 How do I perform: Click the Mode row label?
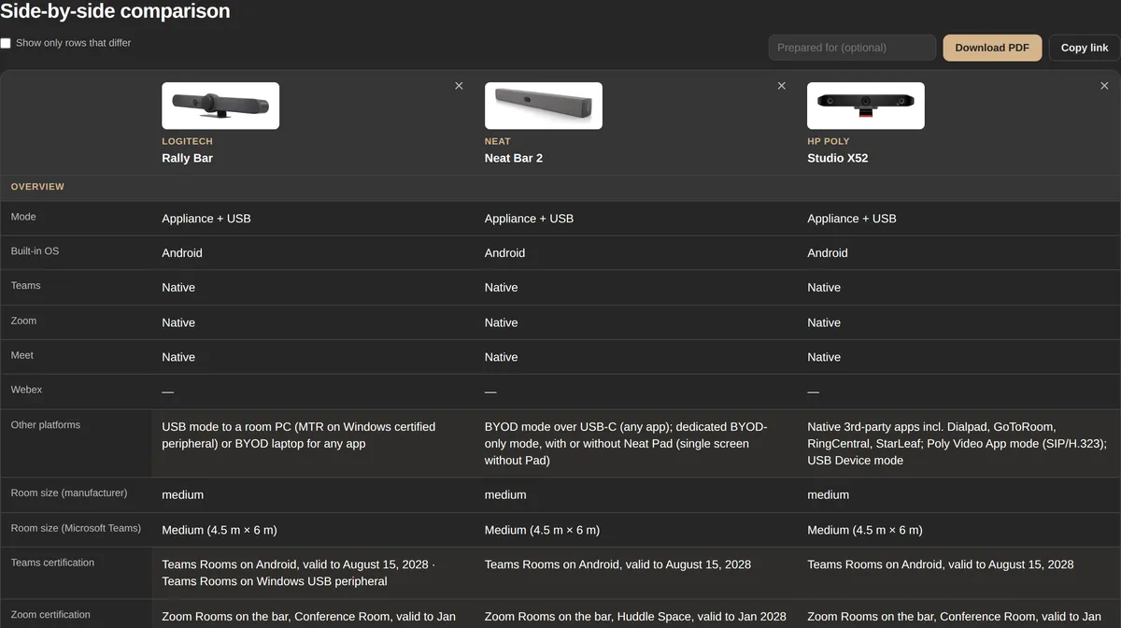coord(23,217)
